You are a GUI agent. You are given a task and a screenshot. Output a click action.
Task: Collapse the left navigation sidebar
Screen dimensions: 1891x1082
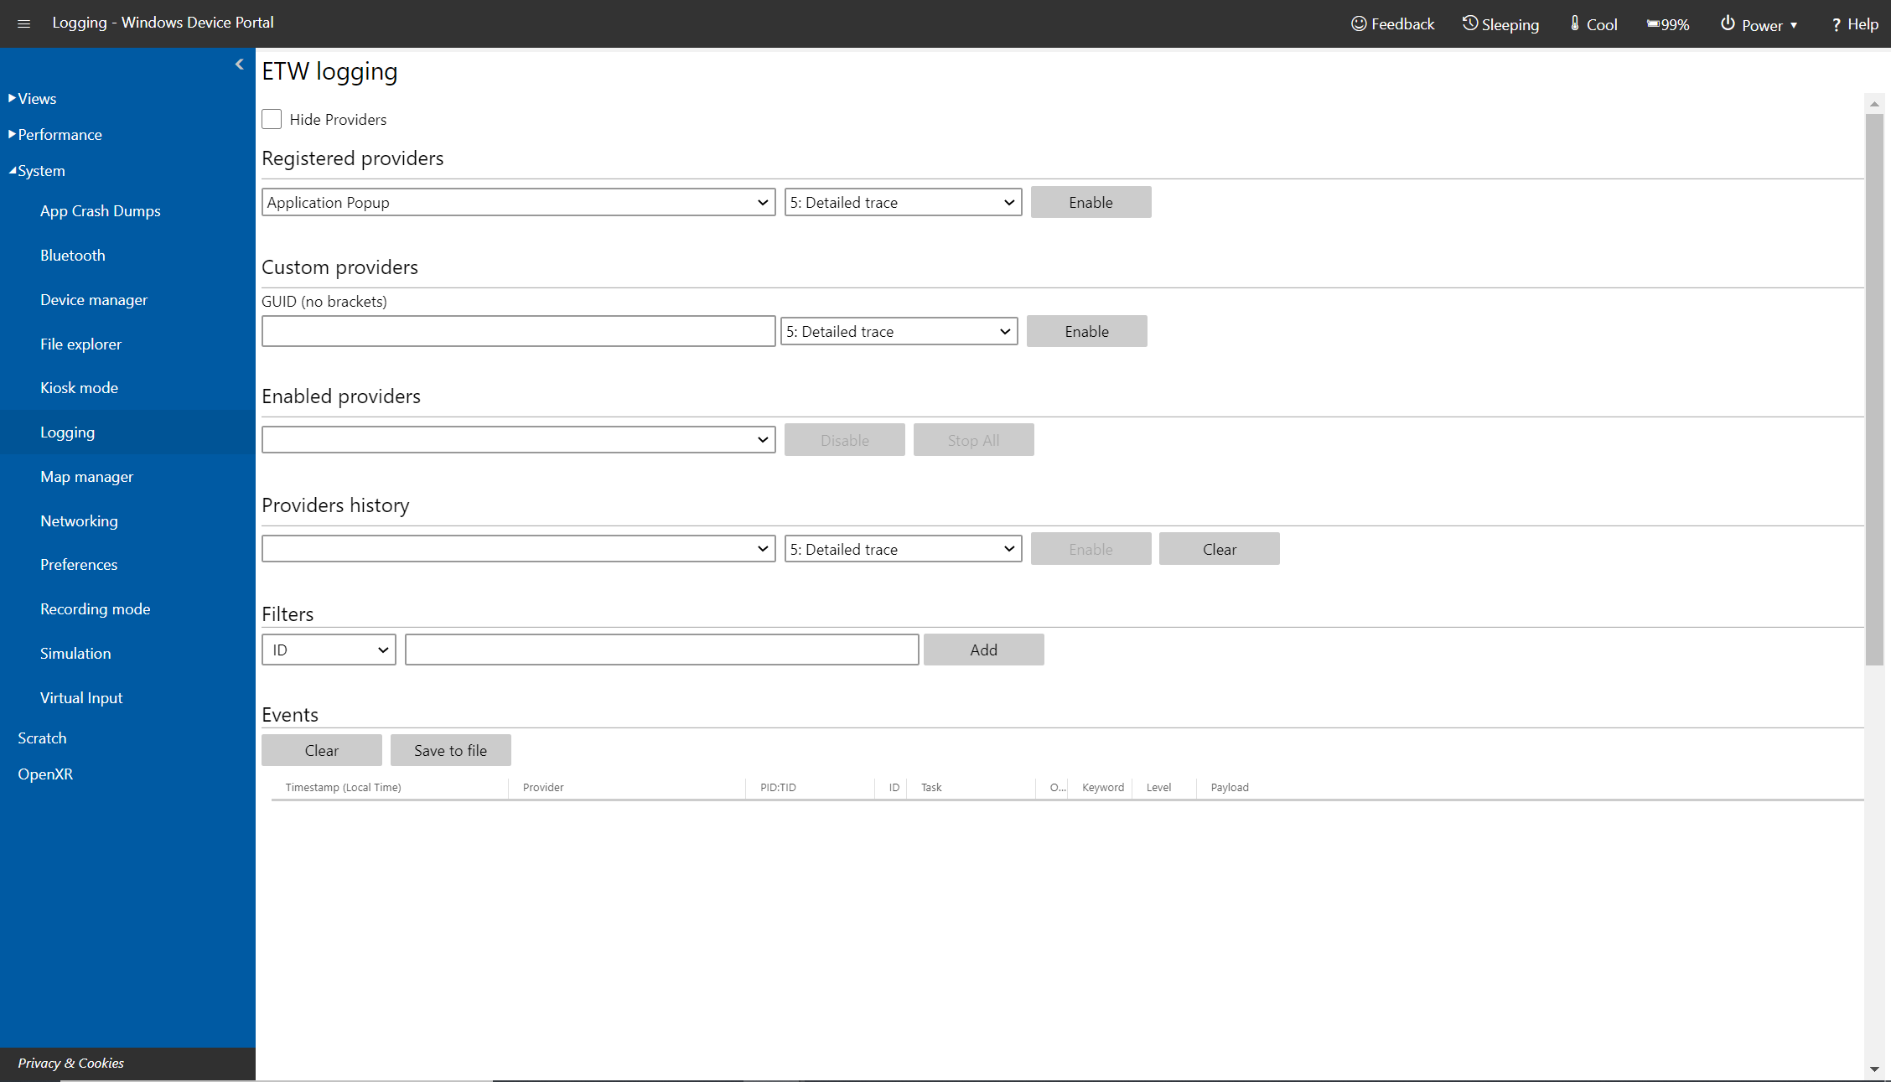[x=239, y=65]
